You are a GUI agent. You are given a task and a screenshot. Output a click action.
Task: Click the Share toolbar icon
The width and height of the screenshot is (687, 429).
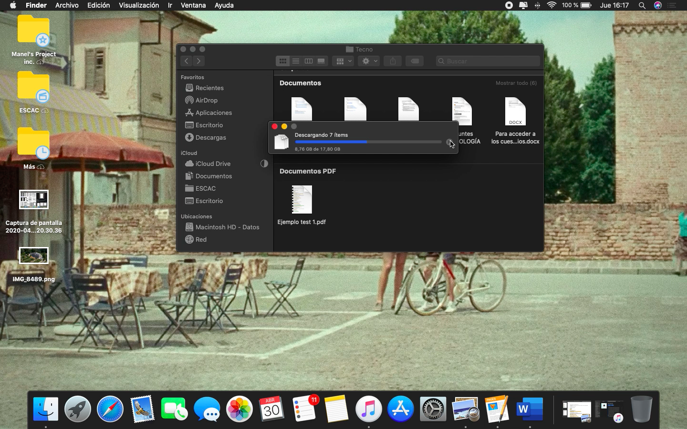tap(393, 61)
